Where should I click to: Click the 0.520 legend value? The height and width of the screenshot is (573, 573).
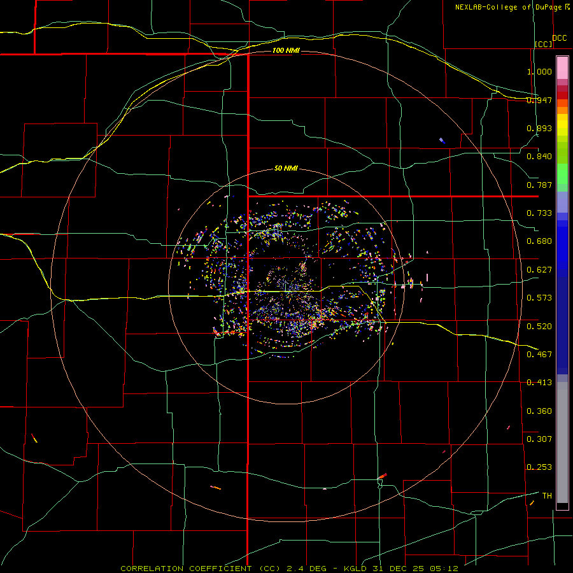[539, 327]
